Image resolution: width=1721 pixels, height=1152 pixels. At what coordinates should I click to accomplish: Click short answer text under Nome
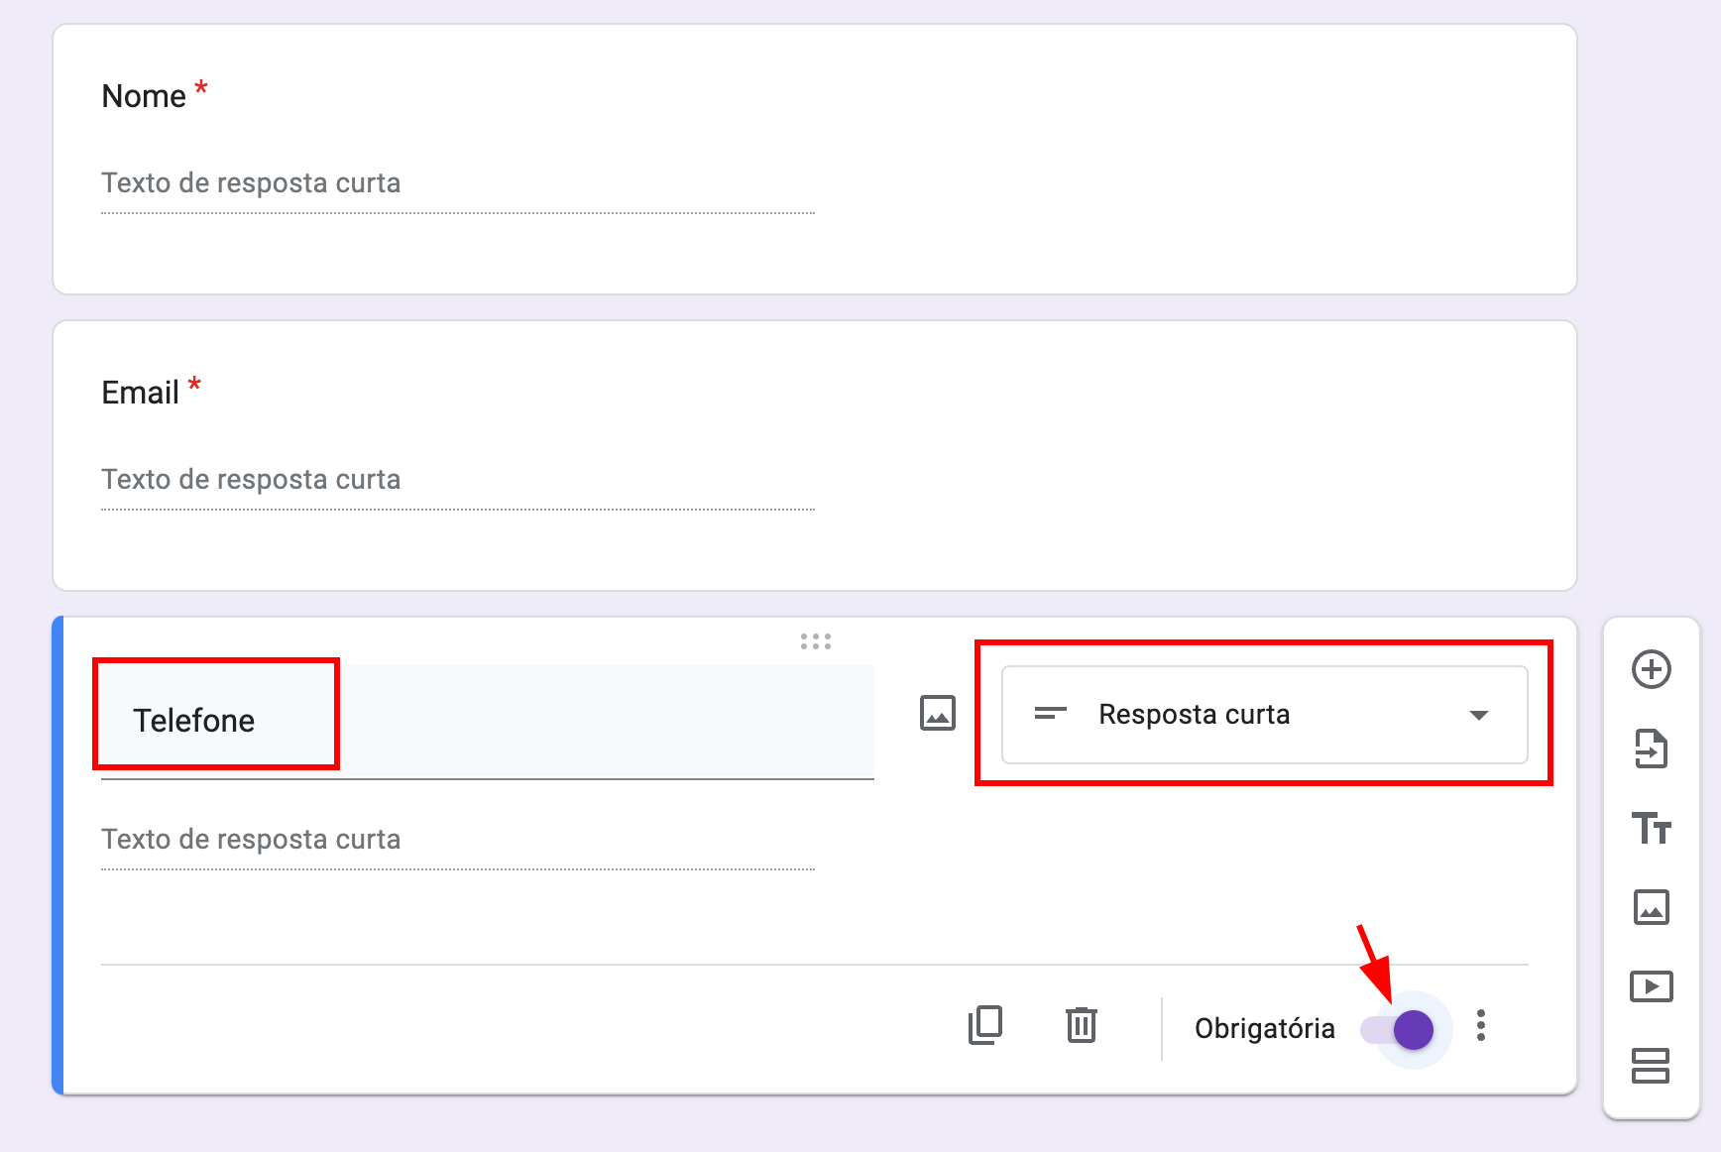point(251,183)
